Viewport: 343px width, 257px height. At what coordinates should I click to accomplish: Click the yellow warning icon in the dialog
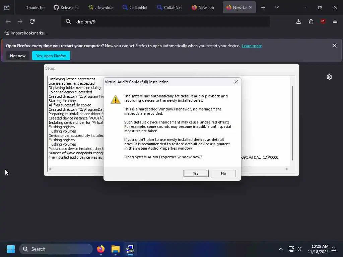click(x=116, y=99)
